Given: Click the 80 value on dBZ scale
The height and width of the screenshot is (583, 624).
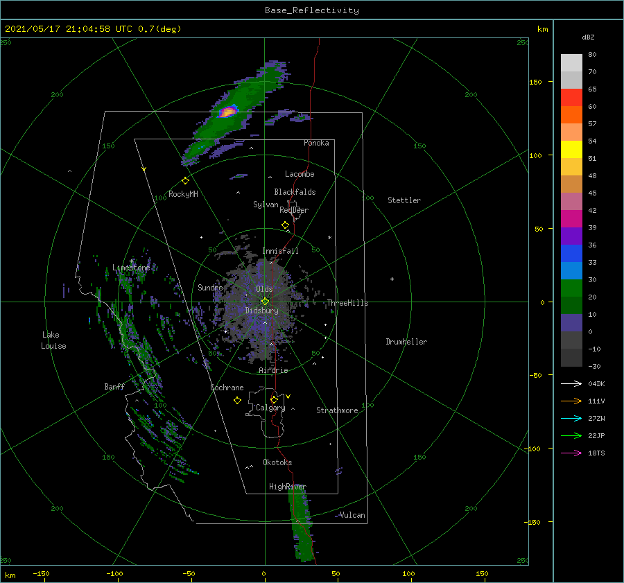Looking at the screenshot, I should click(x=592, y=55).
